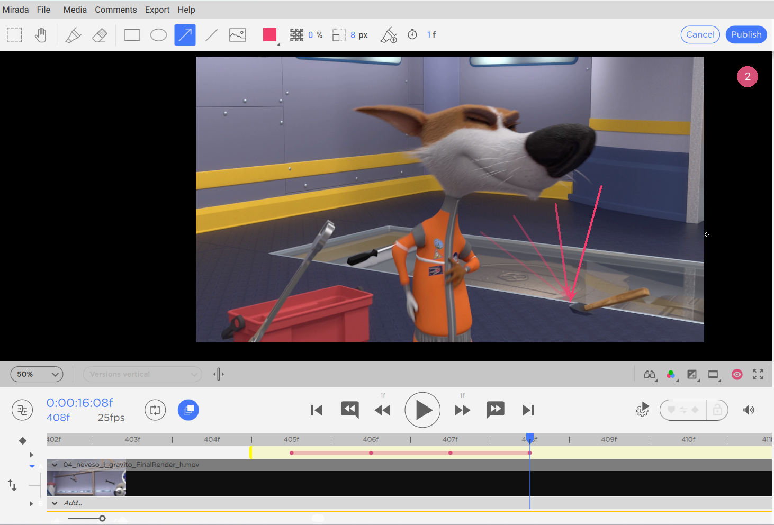Open the RGB color channels dropdown

coord(671,374)
